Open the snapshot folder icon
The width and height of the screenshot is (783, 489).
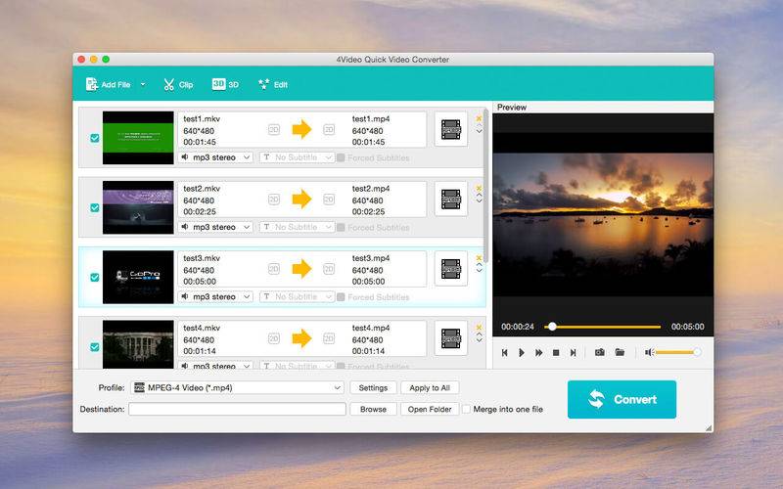pos(620,352)
